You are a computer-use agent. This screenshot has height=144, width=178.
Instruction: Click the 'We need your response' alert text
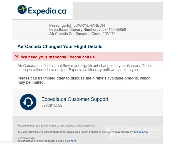pos(58,57)
